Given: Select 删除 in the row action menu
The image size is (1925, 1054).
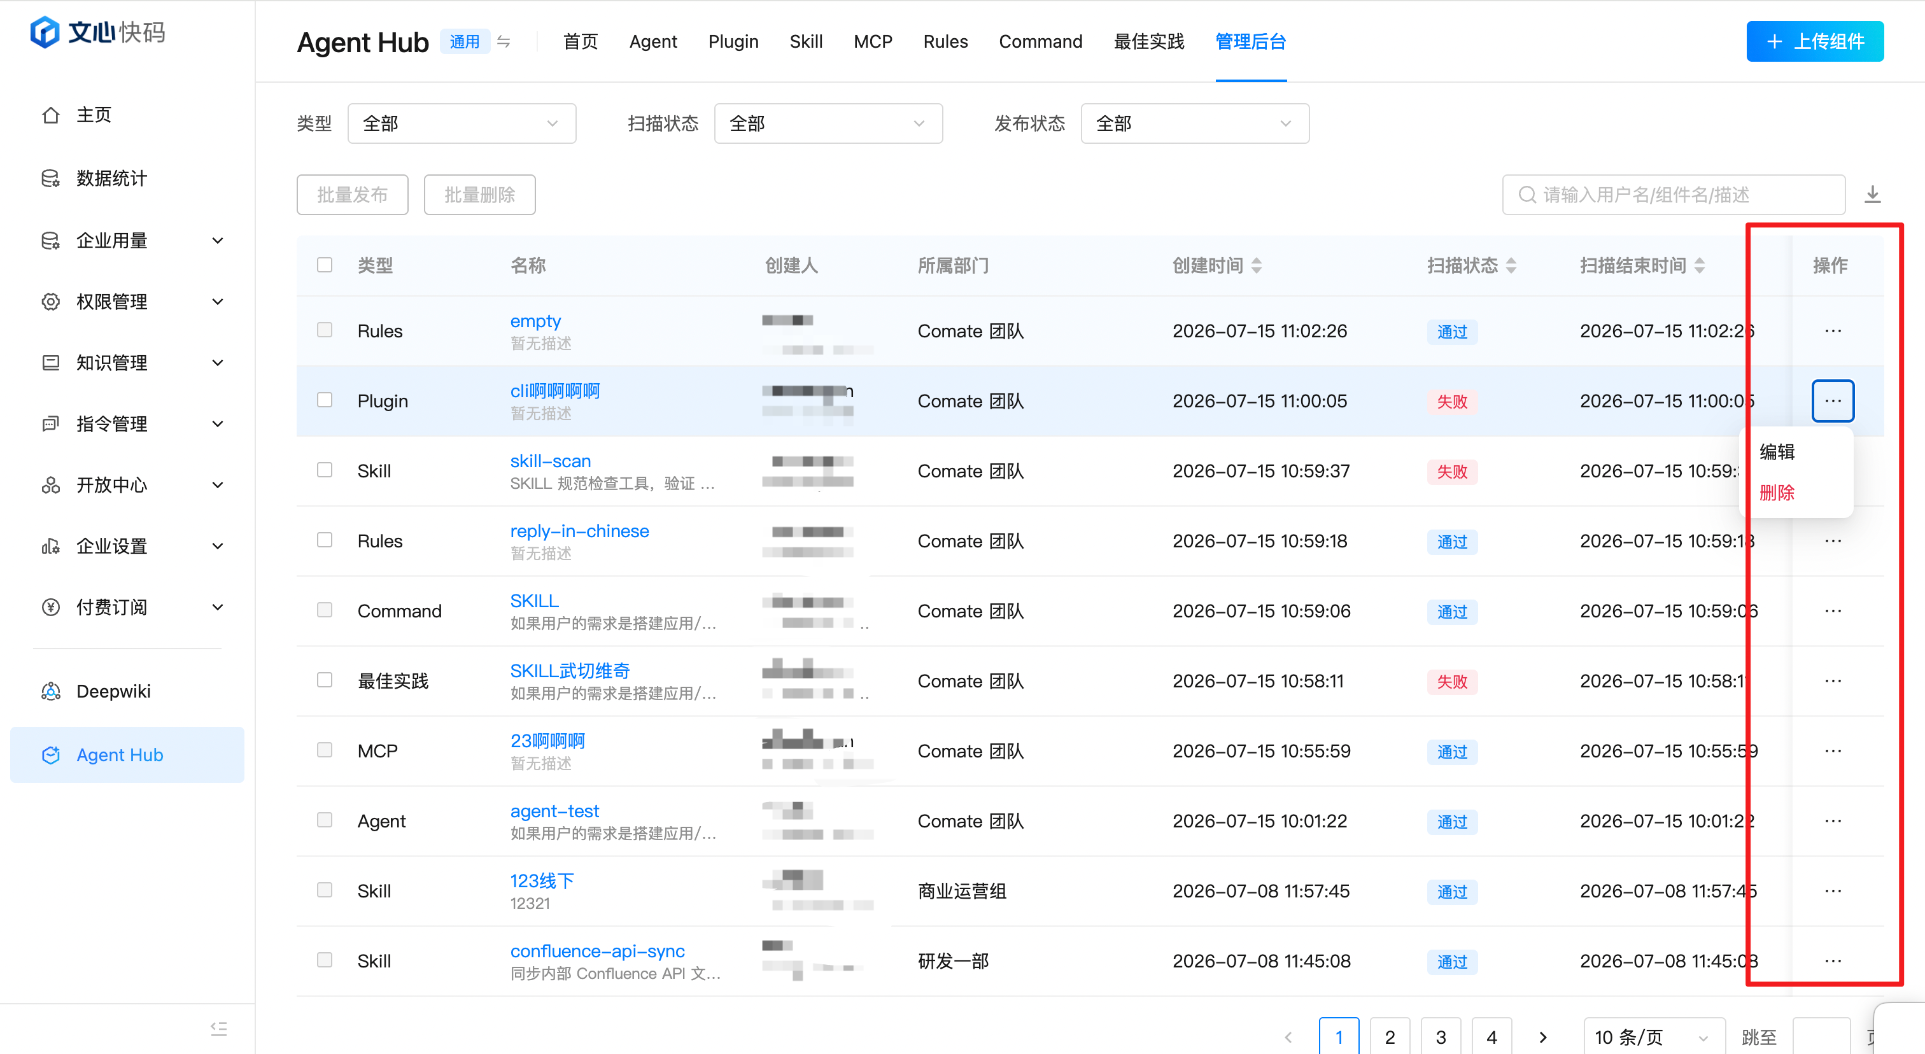Looking at the screenshot, I should click(1776, 492).
